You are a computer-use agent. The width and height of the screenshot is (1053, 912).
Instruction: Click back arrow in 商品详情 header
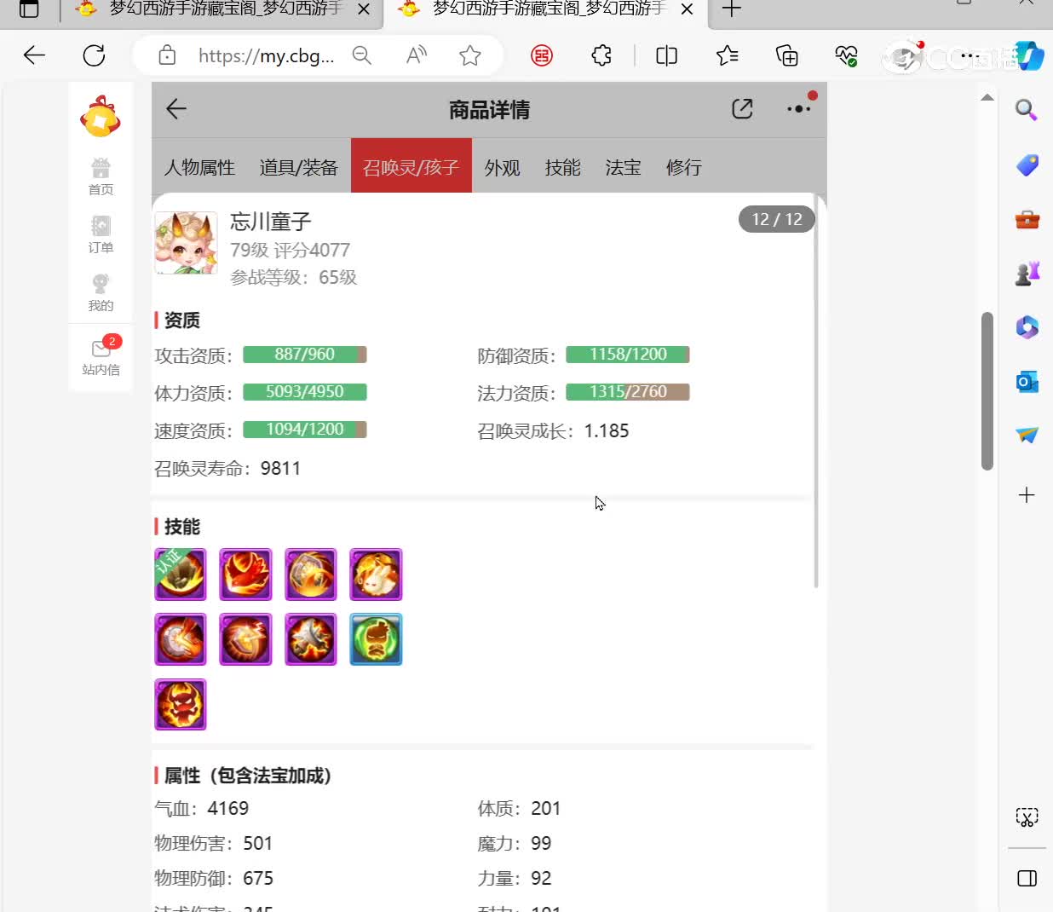point(176,109)
